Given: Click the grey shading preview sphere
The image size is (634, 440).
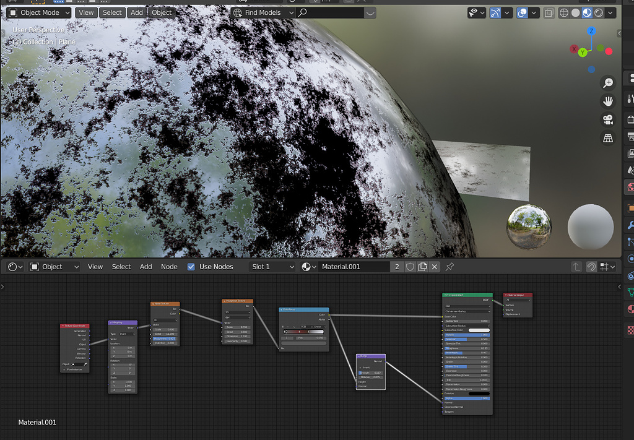Looking at the screenshot, I should pyautogui.click(x=591, y=226).
